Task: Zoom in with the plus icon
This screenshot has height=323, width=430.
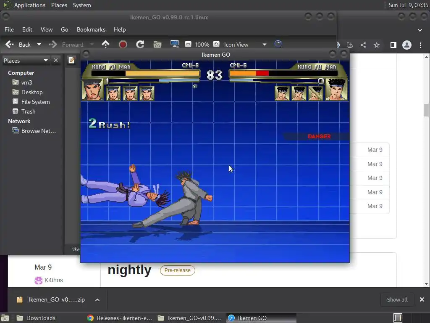Action: pyautogui.click(x=216, y=44)
